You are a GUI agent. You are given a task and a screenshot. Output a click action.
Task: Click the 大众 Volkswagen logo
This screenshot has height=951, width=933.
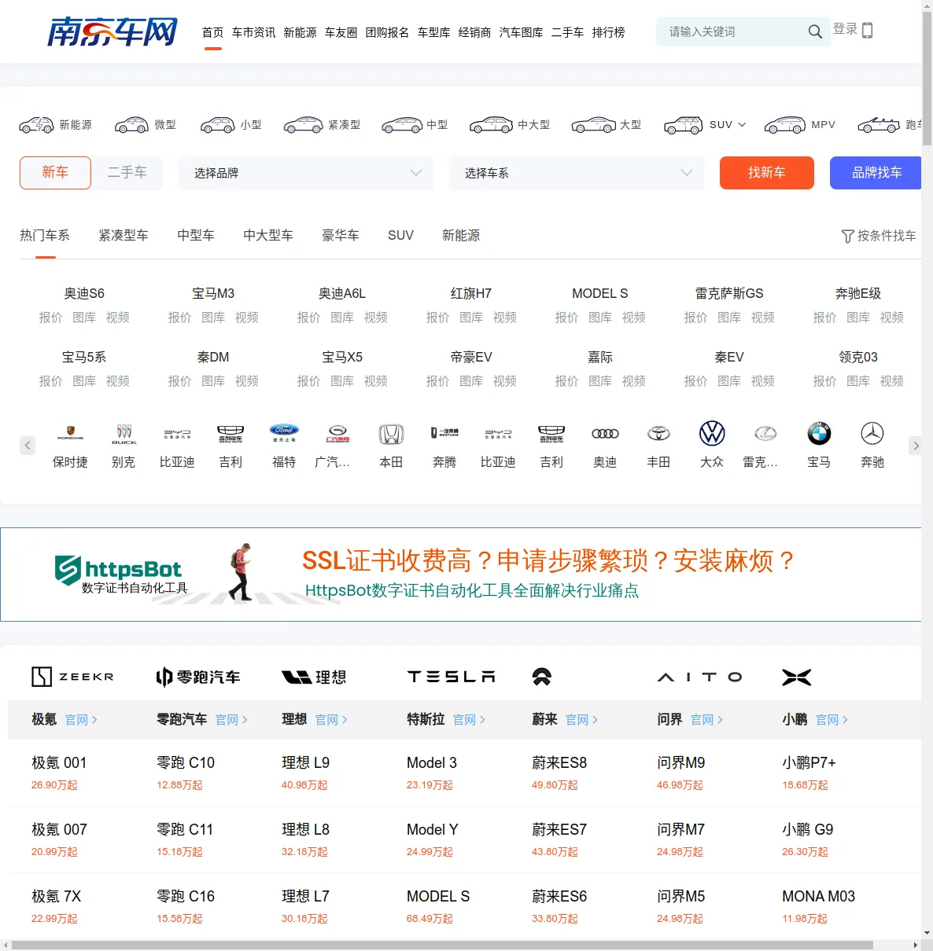coord(712,433)
